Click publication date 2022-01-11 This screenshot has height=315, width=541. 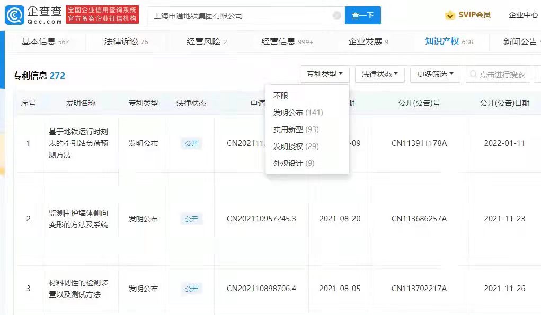[x=504, y=143]
